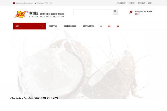Click the envelope icon by the email address
Image resolution: width=167 pixels, height=111 pixels.
(x=14, y=3)
